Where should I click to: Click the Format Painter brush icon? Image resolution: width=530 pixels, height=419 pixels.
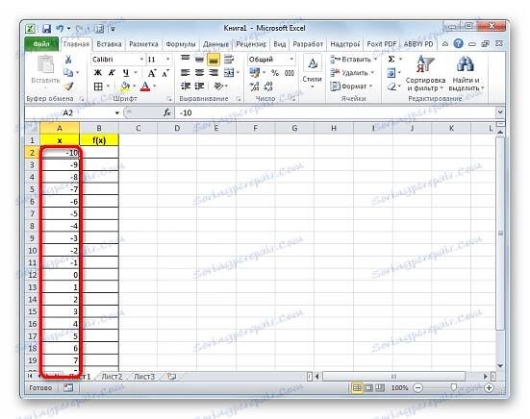pyautogui.click(x=68, y=86)
